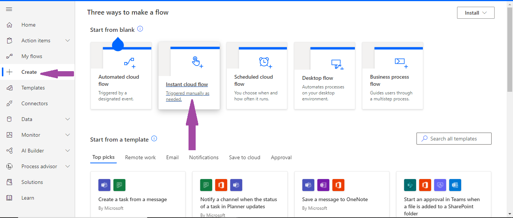Click the SharePoint icon on the approval template
The height and width of the screenshot is (218, 513).
coord(410,185)
